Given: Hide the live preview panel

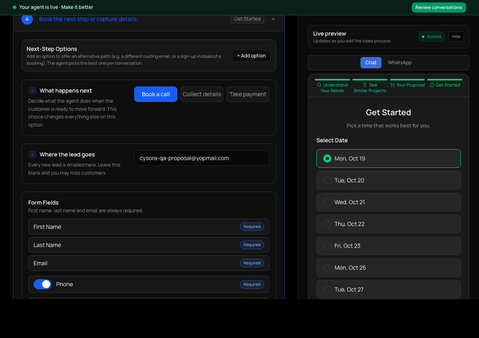Looking at the screenshot, I should pos(456,37).
